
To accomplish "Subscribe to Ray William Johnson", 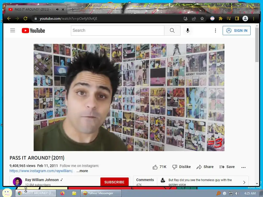I will click(x=114, y=182).
